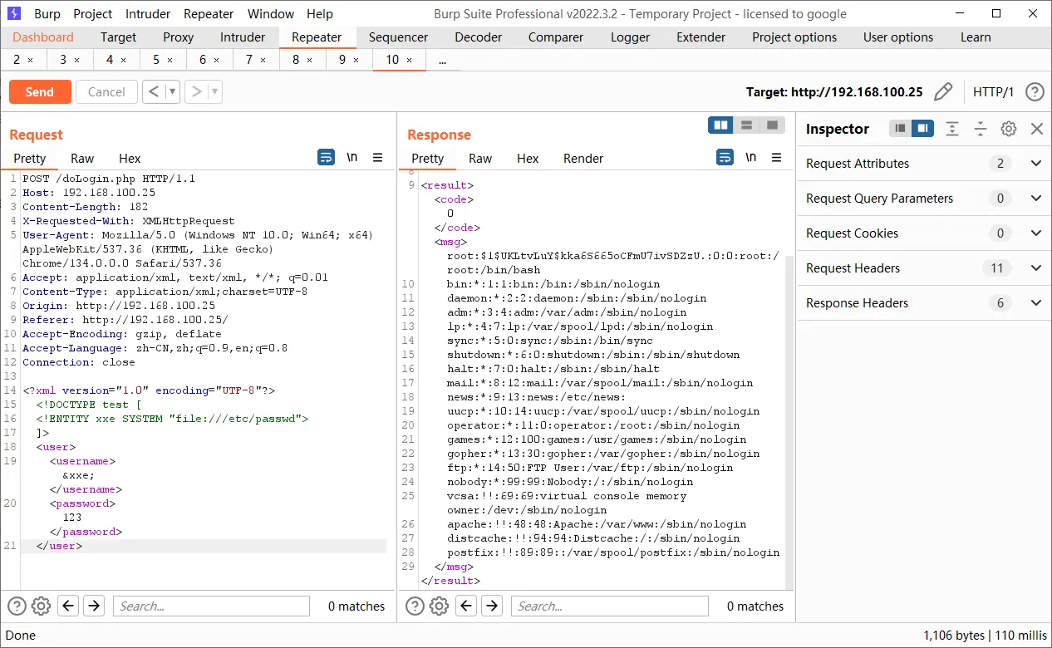Open Request search settings gear
The image size is (1052, 648).
pos(41,606)
